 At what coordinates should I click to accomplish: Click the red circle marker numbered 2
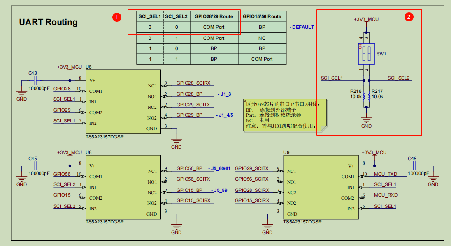click(409, 17)
